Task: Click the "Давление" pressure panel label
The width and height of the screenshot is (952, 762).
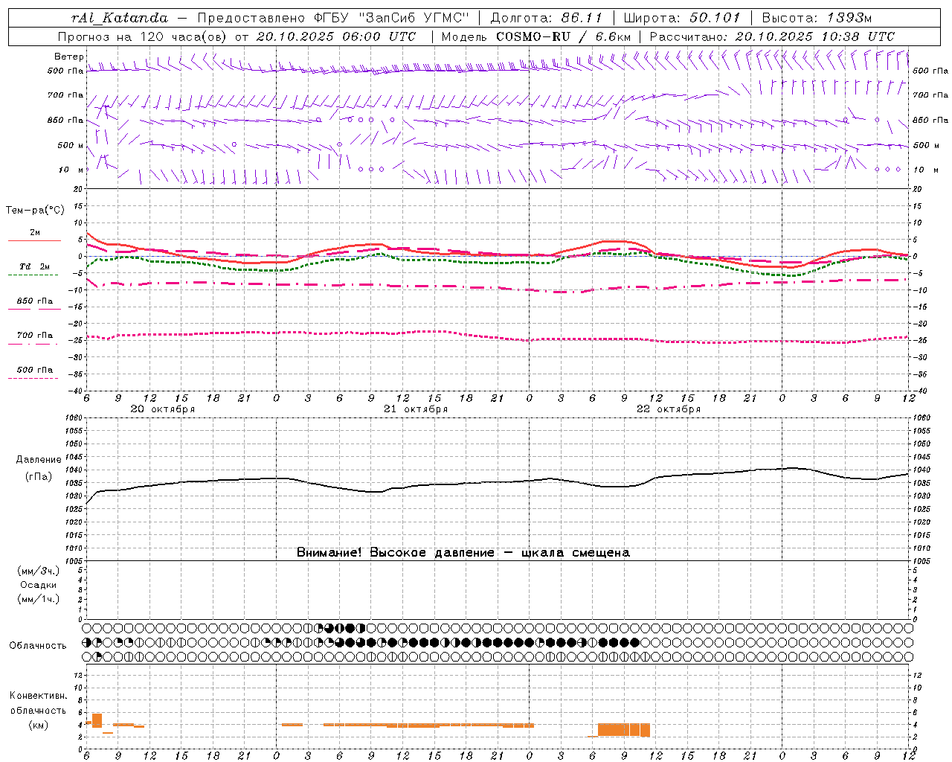Action: 39,460
